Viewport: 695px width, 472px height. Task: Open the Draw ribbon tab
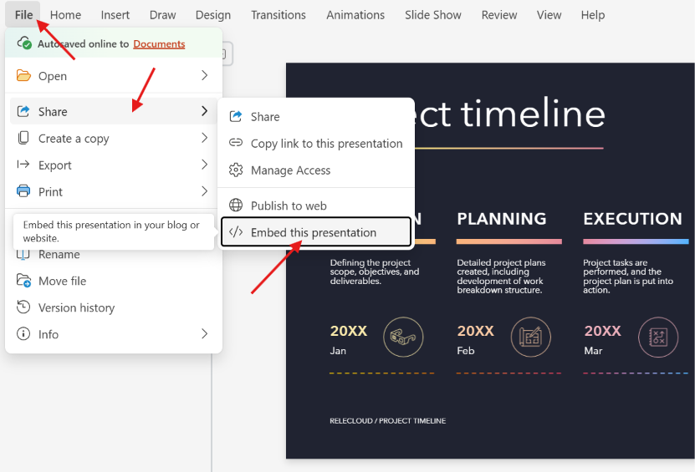click(x=163, y=15)
